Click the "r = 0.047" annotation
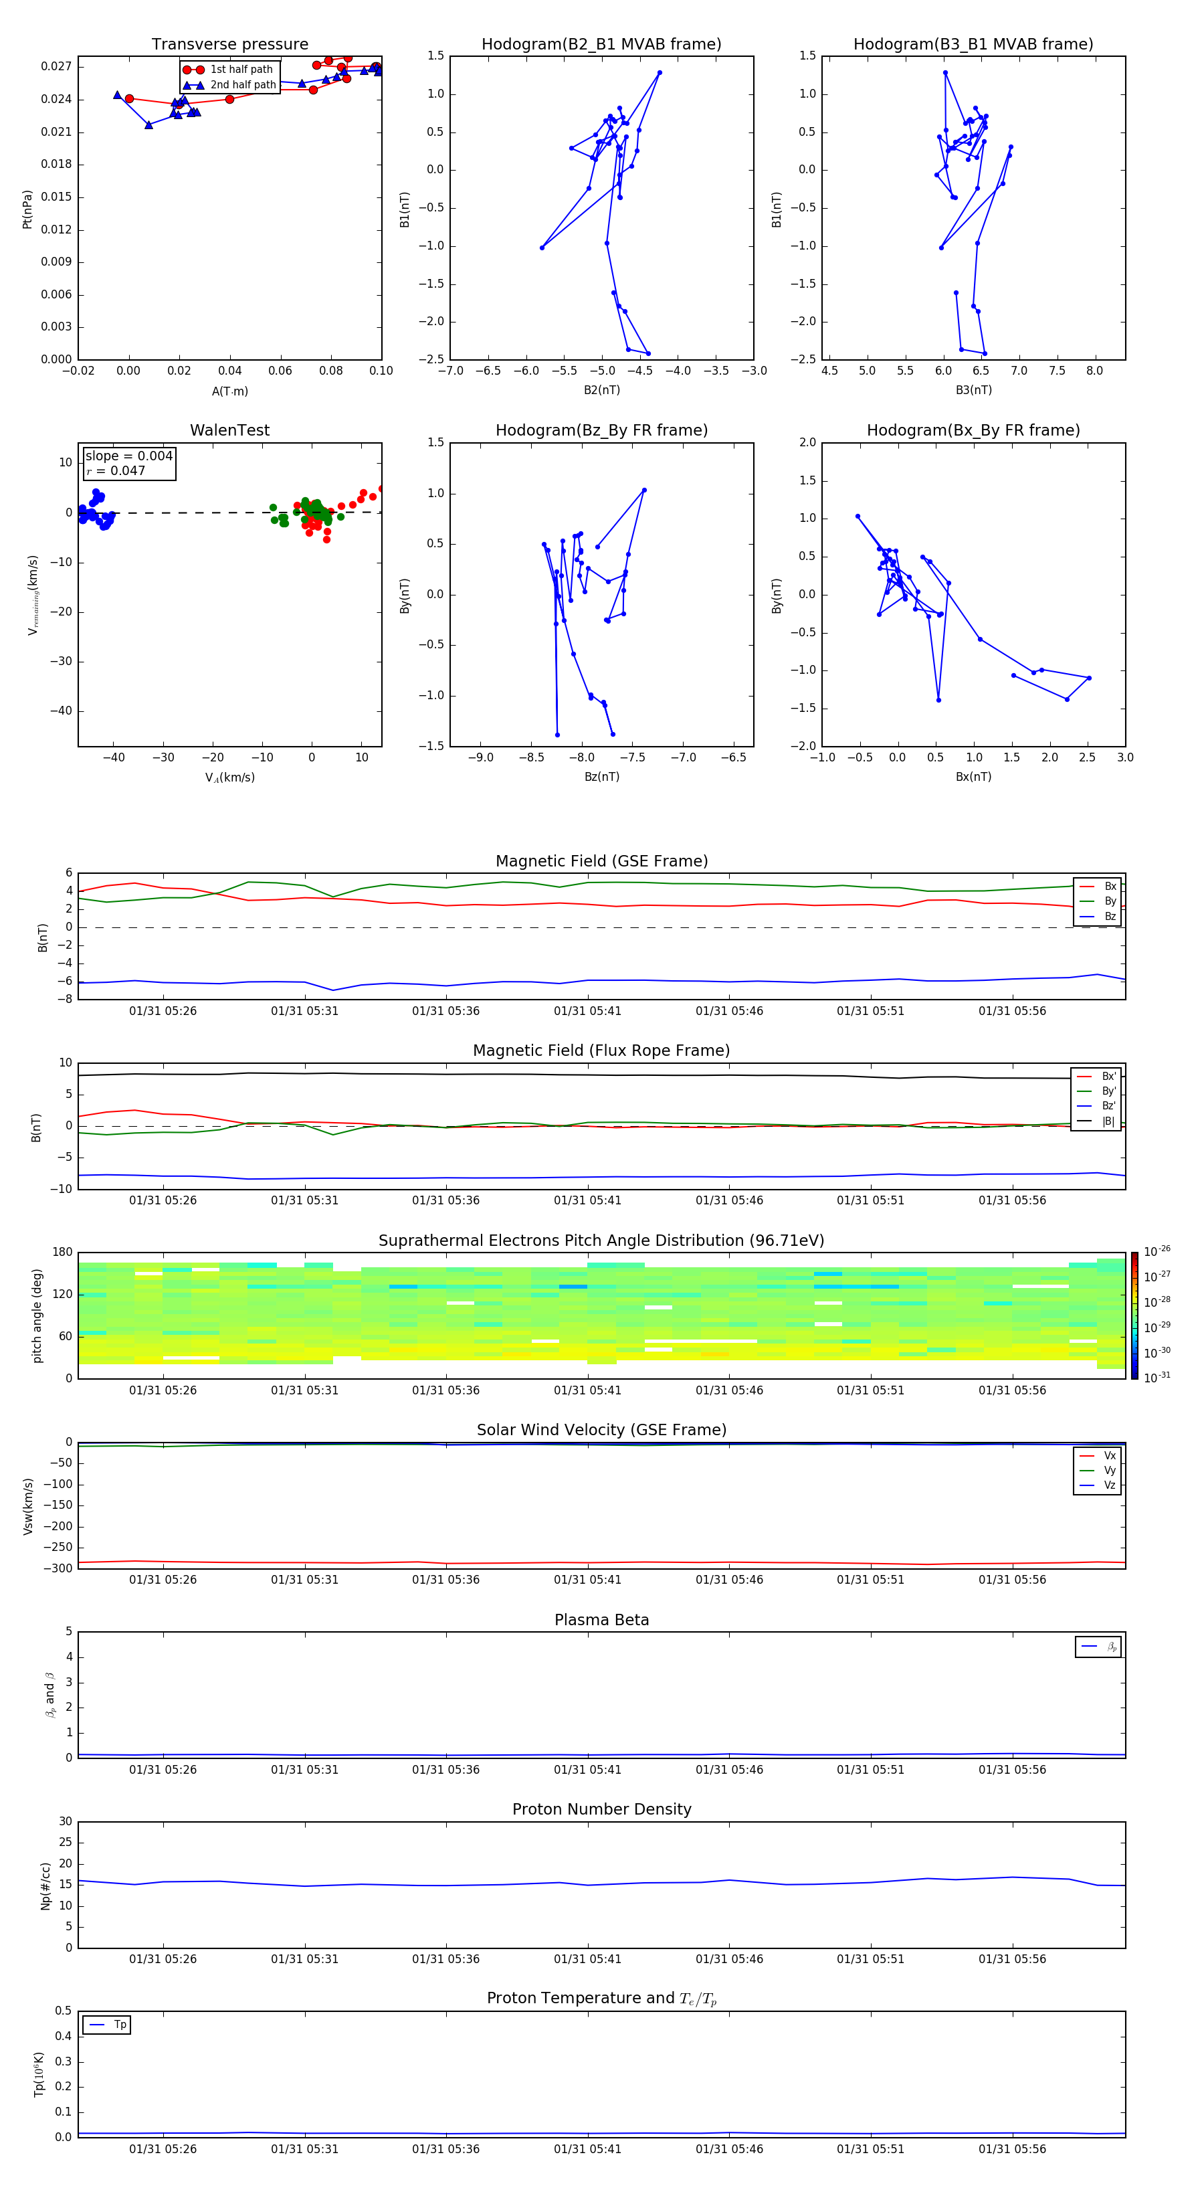The width and height of the screenshot is (1204, 2208). 116,470
